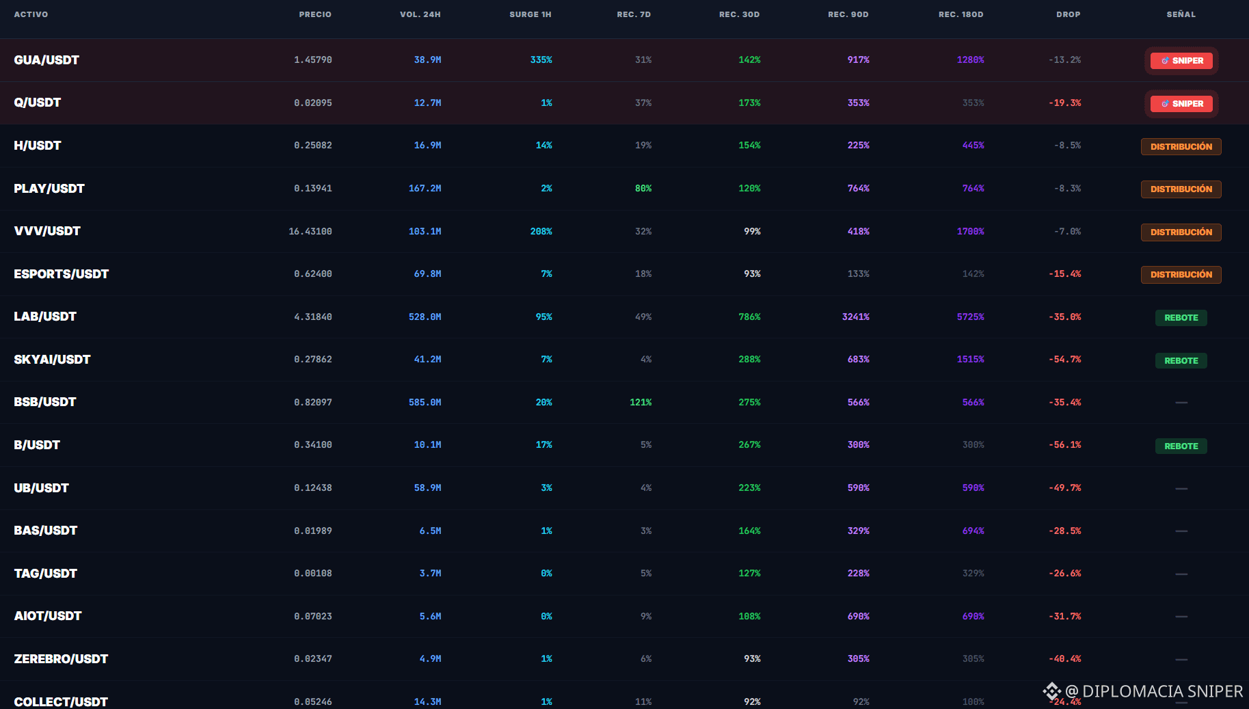The height and width of the screenshot is (709, 1249).
Task: Click the REC. 30D column header
Action: pyautogui.click(x=739, y=14)
